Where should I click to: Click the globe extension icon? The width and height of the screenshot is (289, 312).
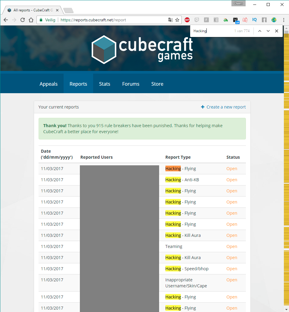pyautogui.click(x=274, y=20)
